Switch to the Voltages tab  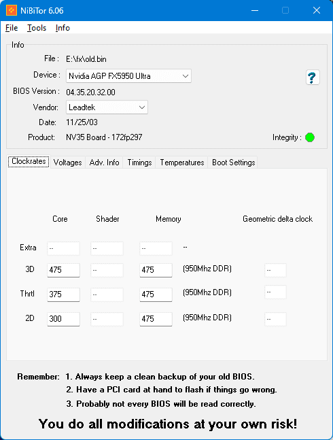[67, 163]
